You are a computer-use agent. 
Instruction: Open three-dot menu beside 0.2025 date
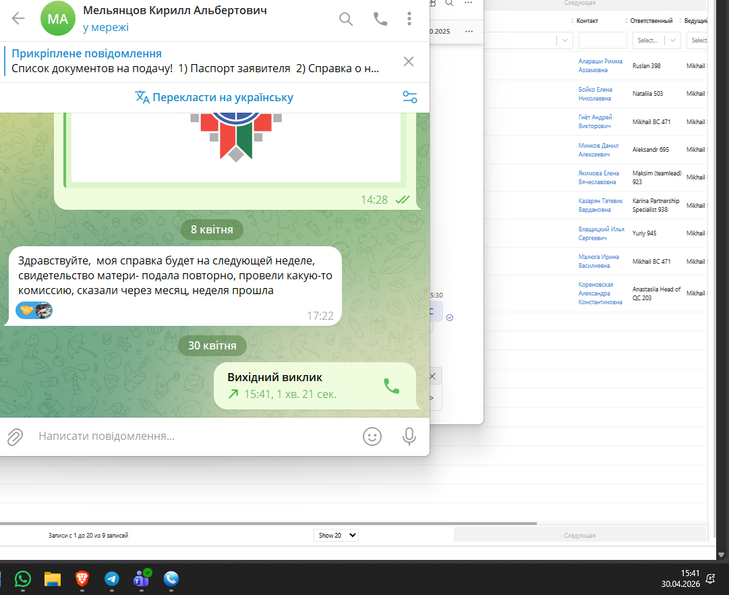pyautogui.click(x=469, y=31)
